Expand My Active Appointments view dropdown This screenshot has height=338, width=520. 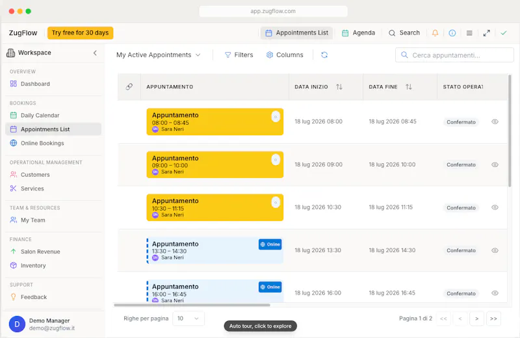[x=158, y=55]
